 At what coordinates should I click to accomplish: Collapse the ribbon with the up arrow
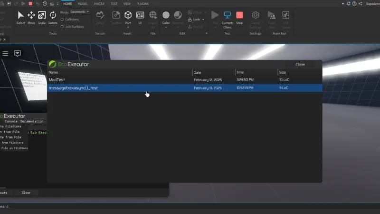343,4
